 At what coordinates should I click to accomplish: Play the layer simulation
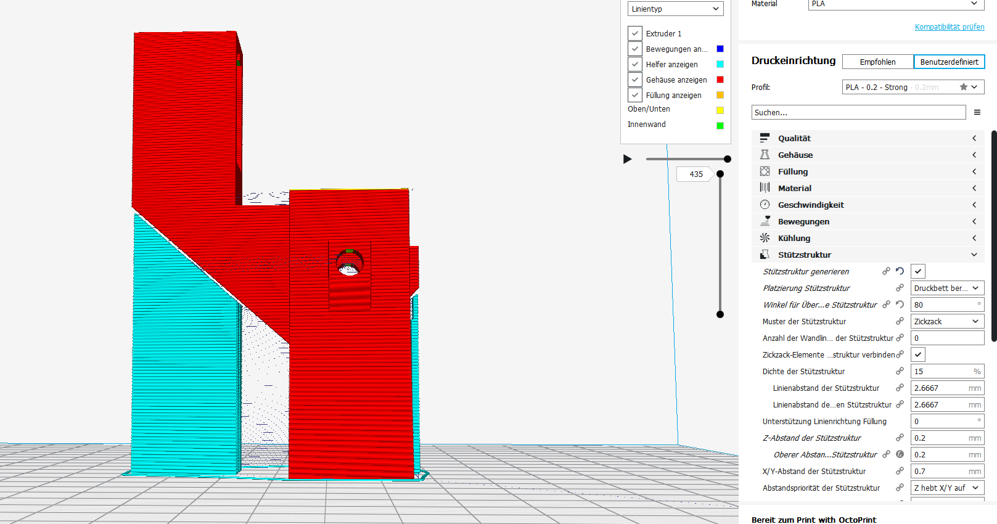point(628,159)
